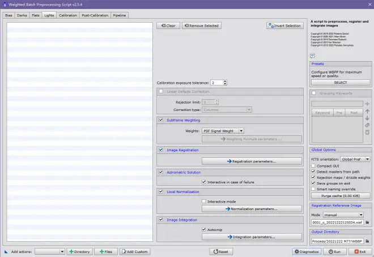
Task: Click the trash icon in Grouping Keywords panel
Action: pos(367,132)
